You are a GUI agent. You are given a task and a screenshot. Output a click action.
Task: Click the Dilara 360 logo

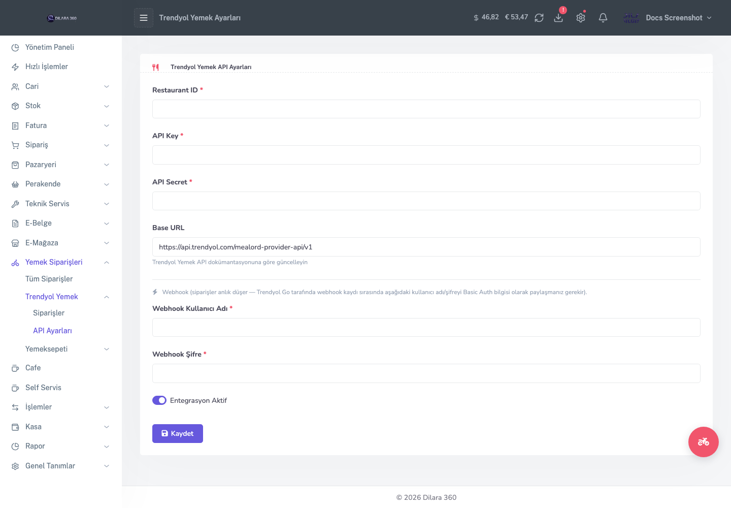(x=61, y=18)
